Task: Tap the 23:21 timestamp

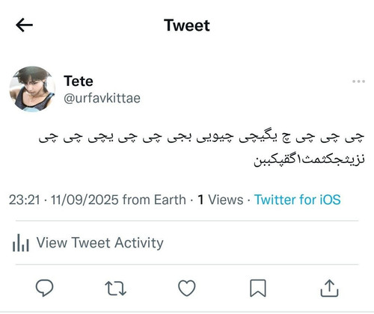Action: (x=25, y=200)
